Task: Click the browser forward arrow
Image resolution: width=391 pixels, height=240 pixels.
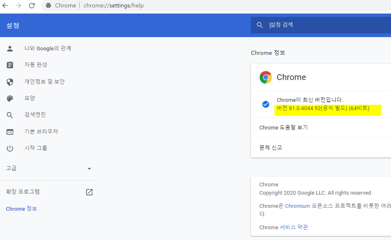Action: pos(19,5)
